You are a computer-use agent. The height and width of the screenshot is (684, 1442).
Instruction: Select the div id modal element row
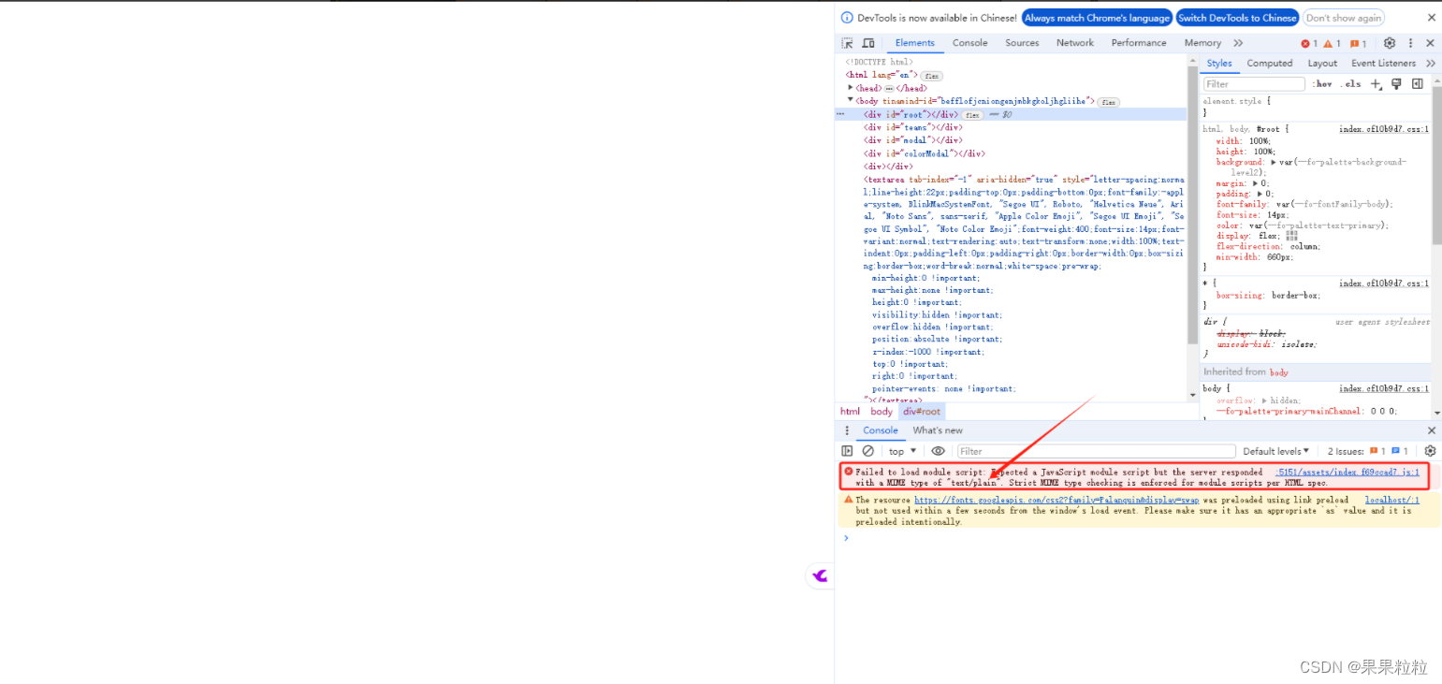1012,140
